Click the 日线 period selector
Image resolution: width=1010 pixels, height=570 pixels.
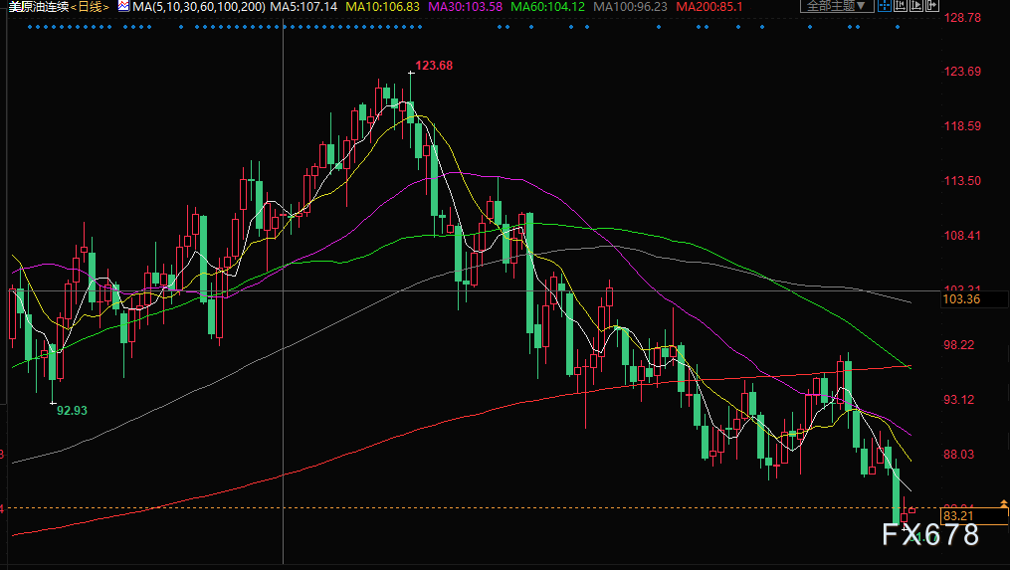pos(90,7)
